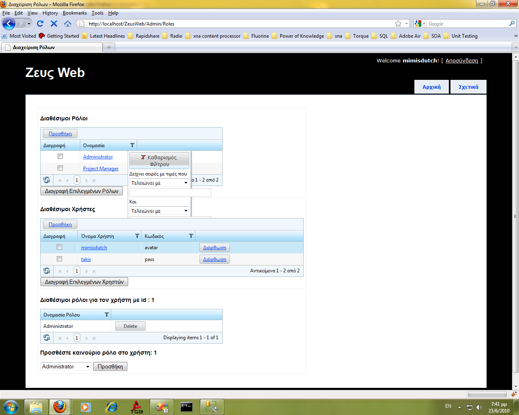
Task: Tick the checkbox for the Project Manager role
Action: coord(60,168)
